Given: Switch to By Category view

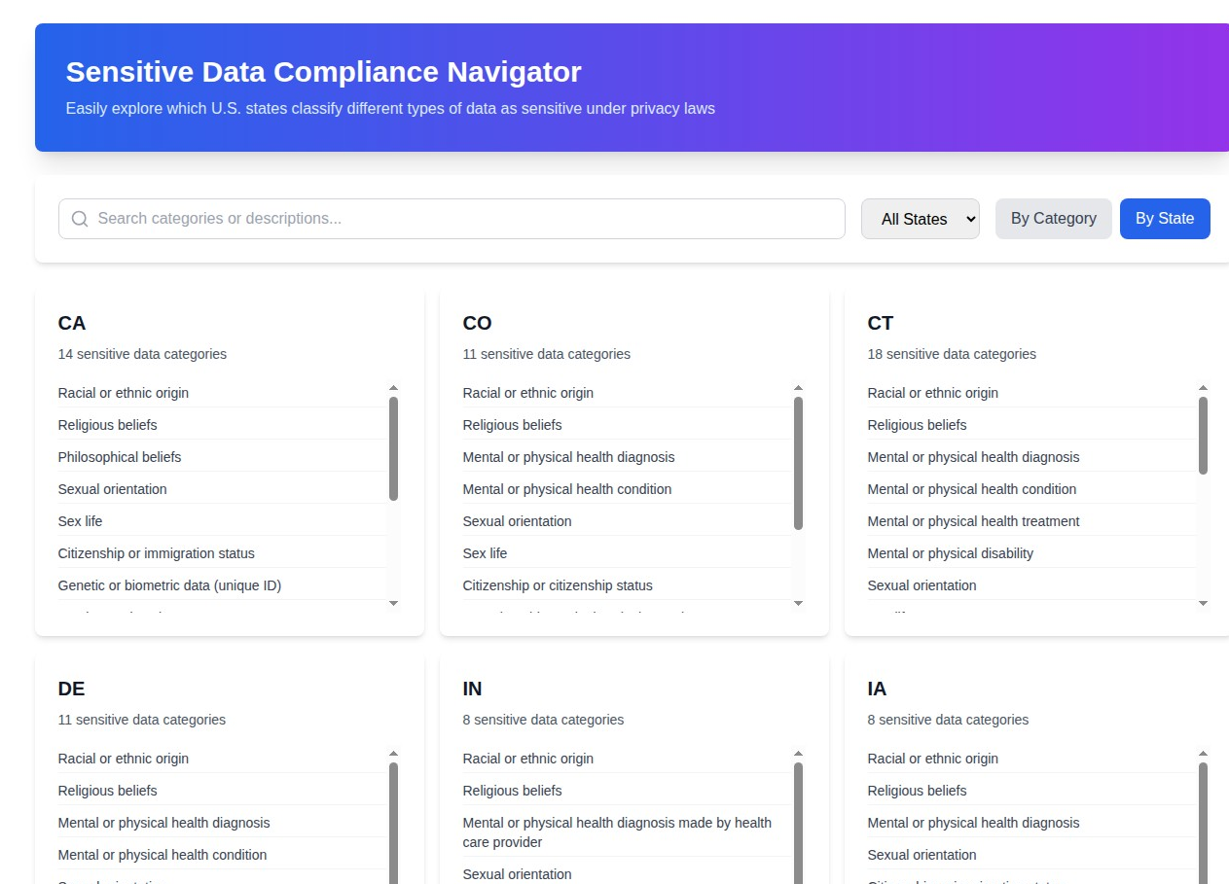Looking at the screenshot, I should click(x=1053, y=218).
